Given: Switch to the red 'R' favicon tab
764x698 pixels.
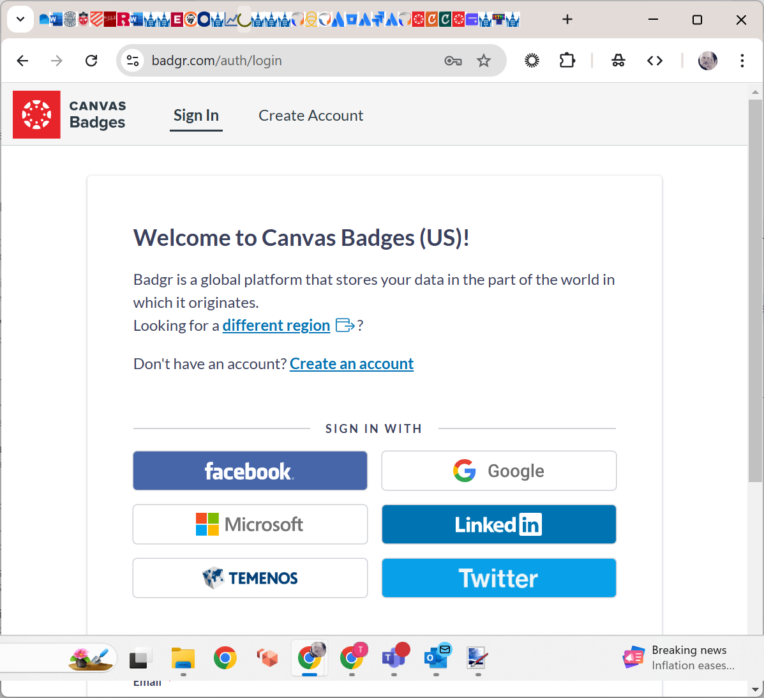Looking at the screenshot, I should coord(123,20).
